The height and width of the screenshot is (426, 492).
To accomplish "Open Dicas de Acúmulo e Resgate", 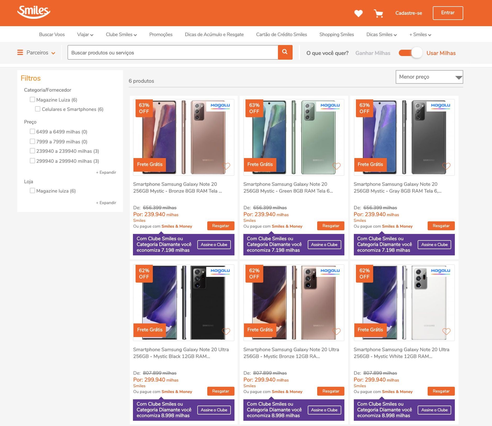I will (x=214, y=35).
